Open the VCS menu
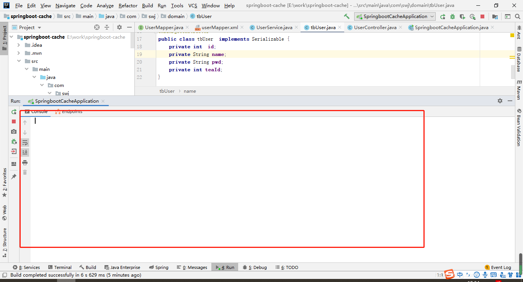 [x=193, y=6]
